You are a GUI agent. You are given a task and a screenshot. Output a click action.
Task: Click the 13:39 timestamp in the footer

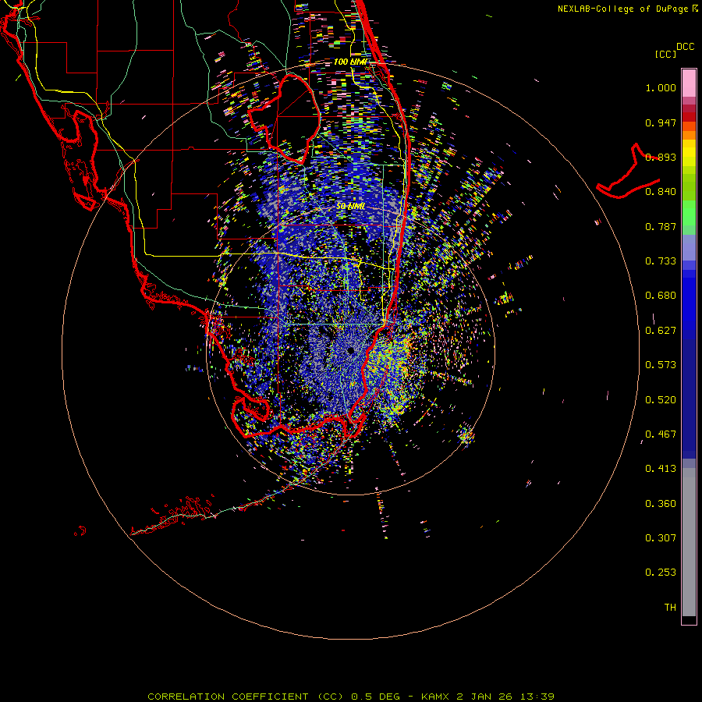pyautogui.click(x=537, y=697)
